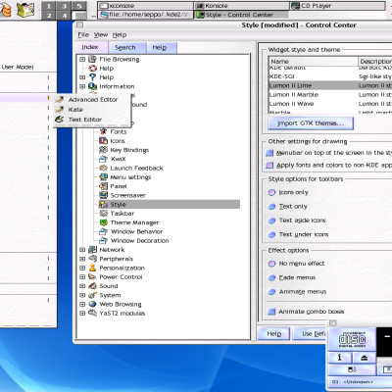Expand the Peripherals tree node
The height and width of the screenshot is (392, 392).
(x=82, y=259)
